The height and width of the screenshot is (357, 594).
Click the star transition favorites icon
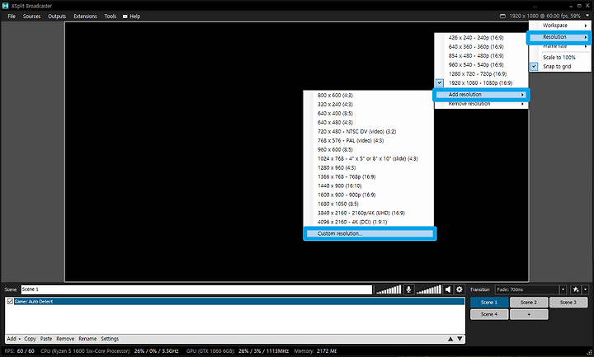576,289
